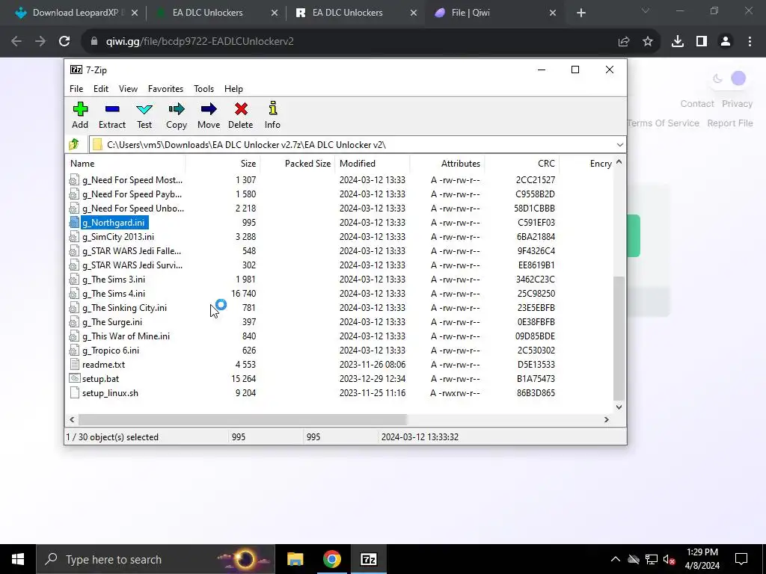Sort by CRC column header
766x574 pixels.
pyautogui.click(x=521, y=164)
